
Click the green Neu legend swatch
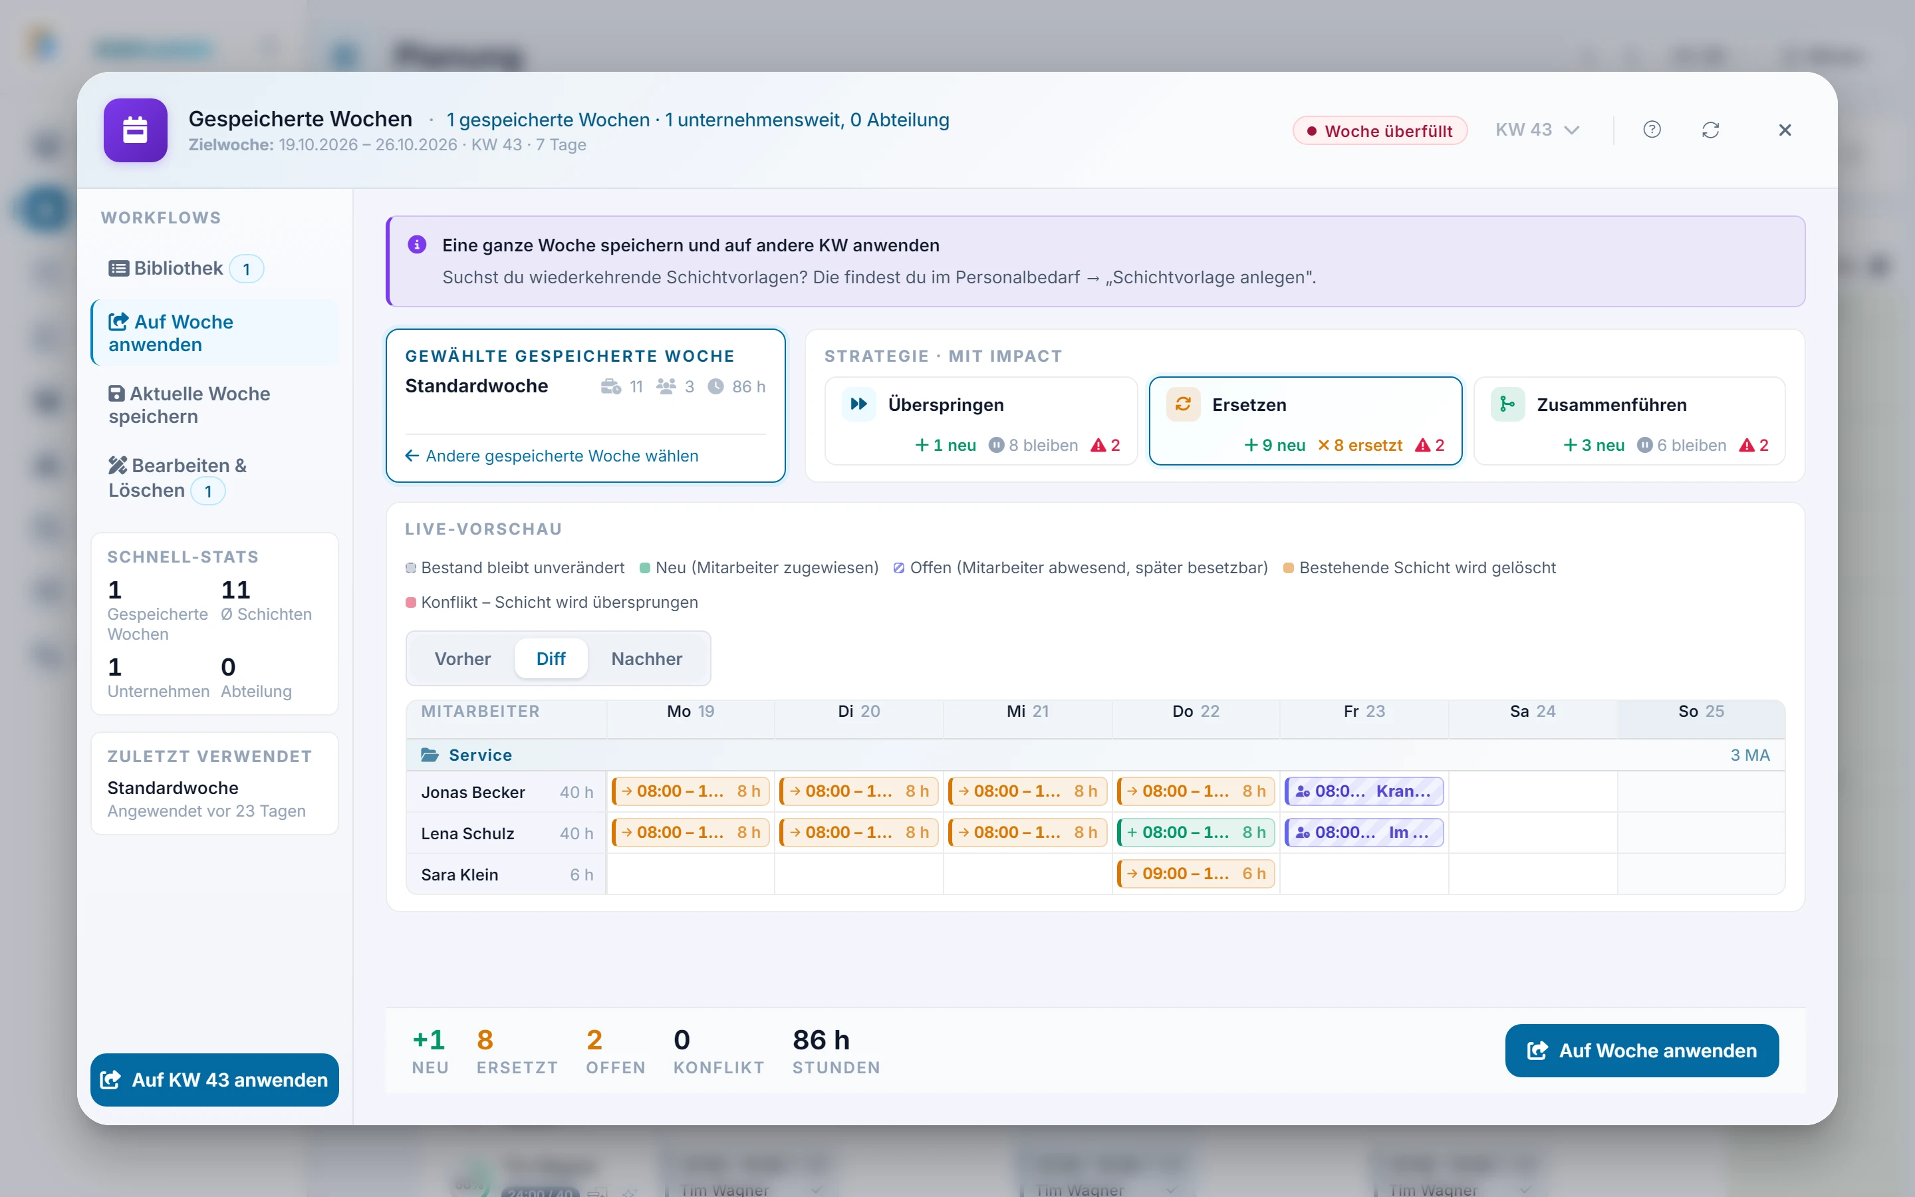(x=645, y=568)
